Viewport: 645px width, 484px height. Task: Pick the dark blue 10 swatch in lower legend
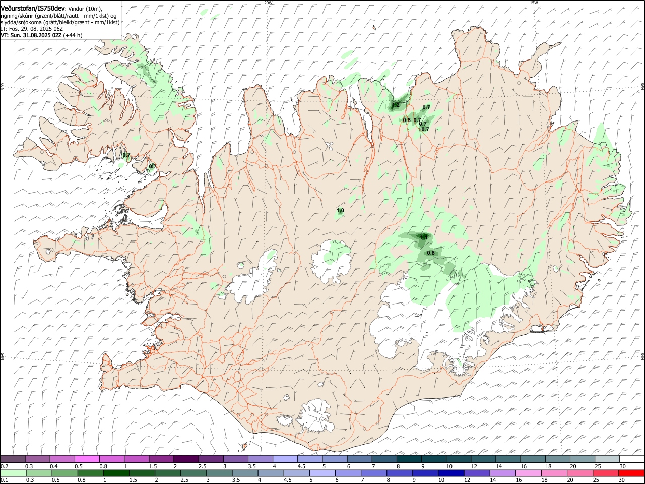pos(450,473)
